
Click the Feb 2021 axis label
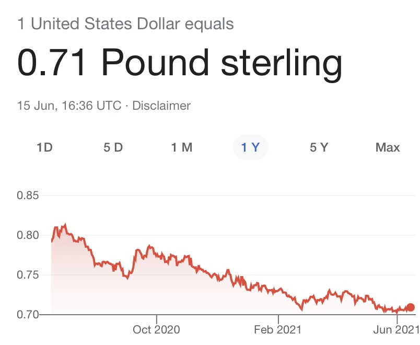(278, 329)
